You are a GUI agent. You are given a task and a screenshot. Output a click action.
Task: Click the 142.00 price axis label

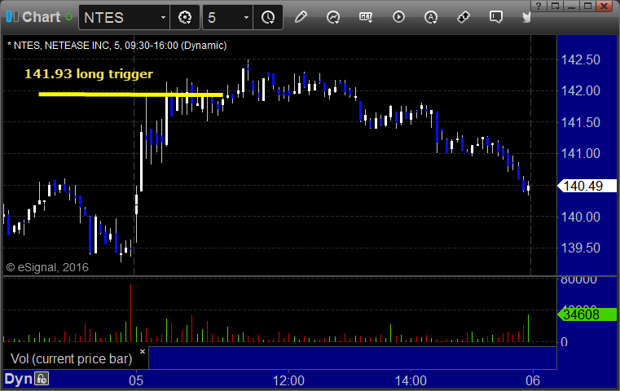pos(580,91)
